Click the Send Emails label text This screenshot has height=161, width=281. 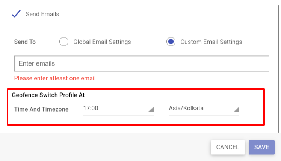[42, 14]
